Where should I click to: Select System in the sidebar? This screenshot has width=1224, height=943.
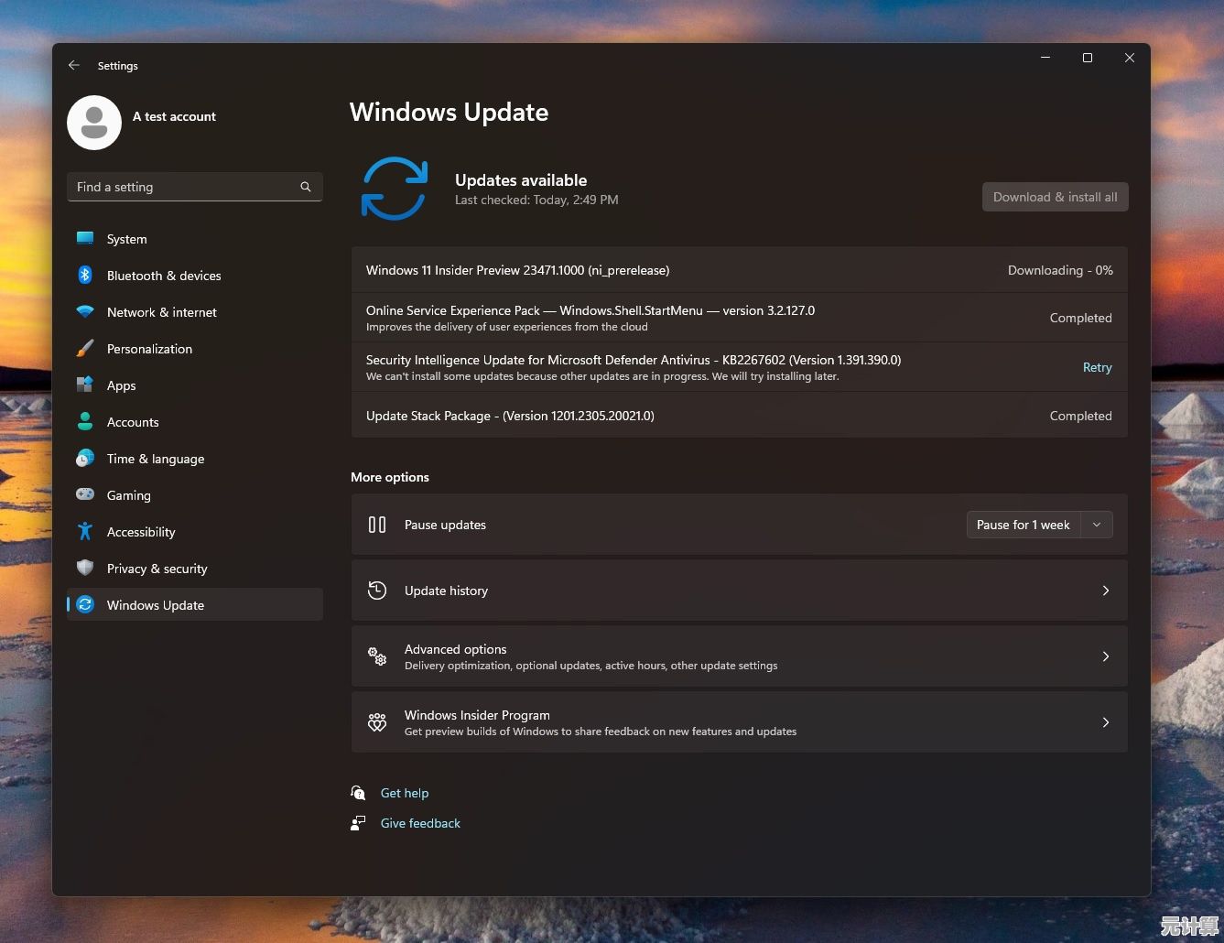pyautogui.click(x=126, y=239)
